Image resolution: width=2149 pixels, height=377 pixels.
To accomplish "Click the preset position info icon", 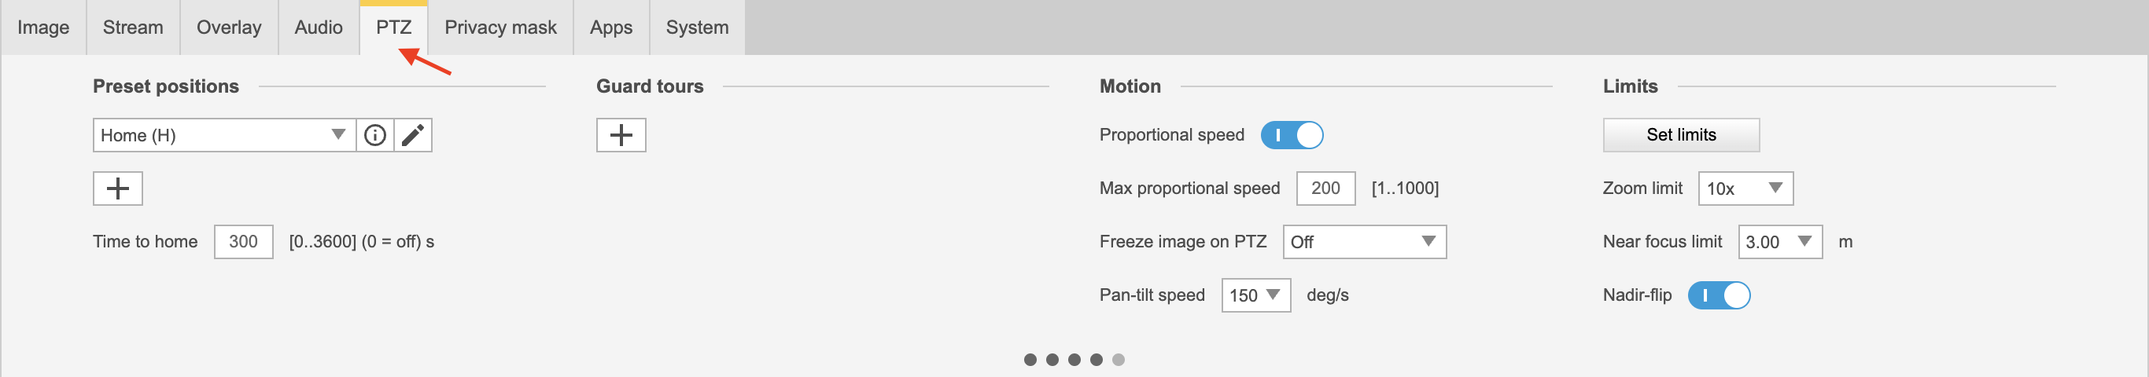I will (x=375, y=135).
